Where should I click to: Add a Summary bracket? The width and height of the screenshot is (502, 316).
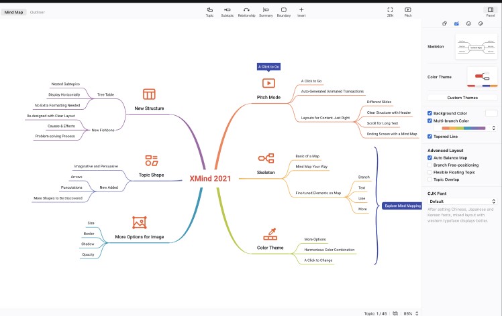(266, 12)
